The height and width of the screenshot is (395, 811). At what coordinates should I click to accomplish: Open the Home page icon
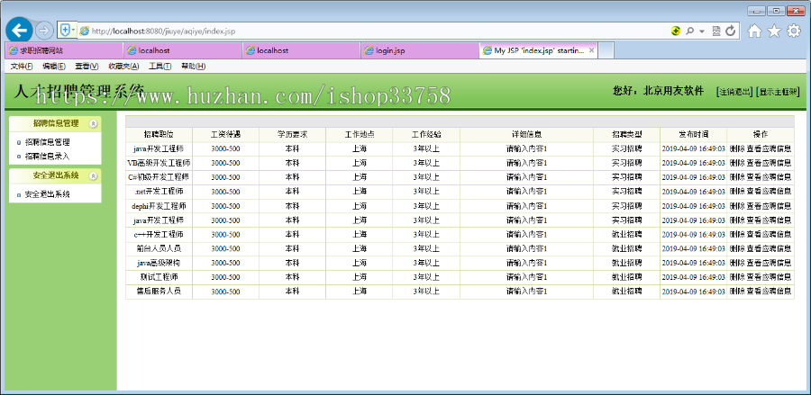click(754, 31)
